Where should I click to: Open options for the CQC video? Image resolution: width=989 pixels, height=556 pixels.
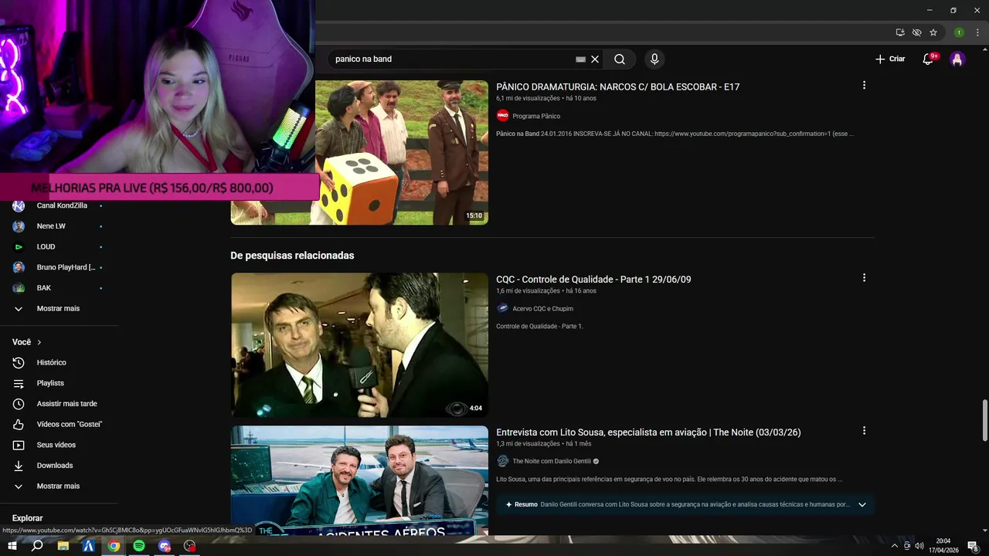click(864, 277)
